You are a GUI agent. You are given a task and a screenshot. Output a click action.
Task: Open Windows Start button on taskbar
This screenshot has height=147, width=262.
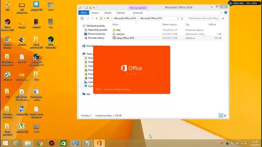[x=5, y=143]
